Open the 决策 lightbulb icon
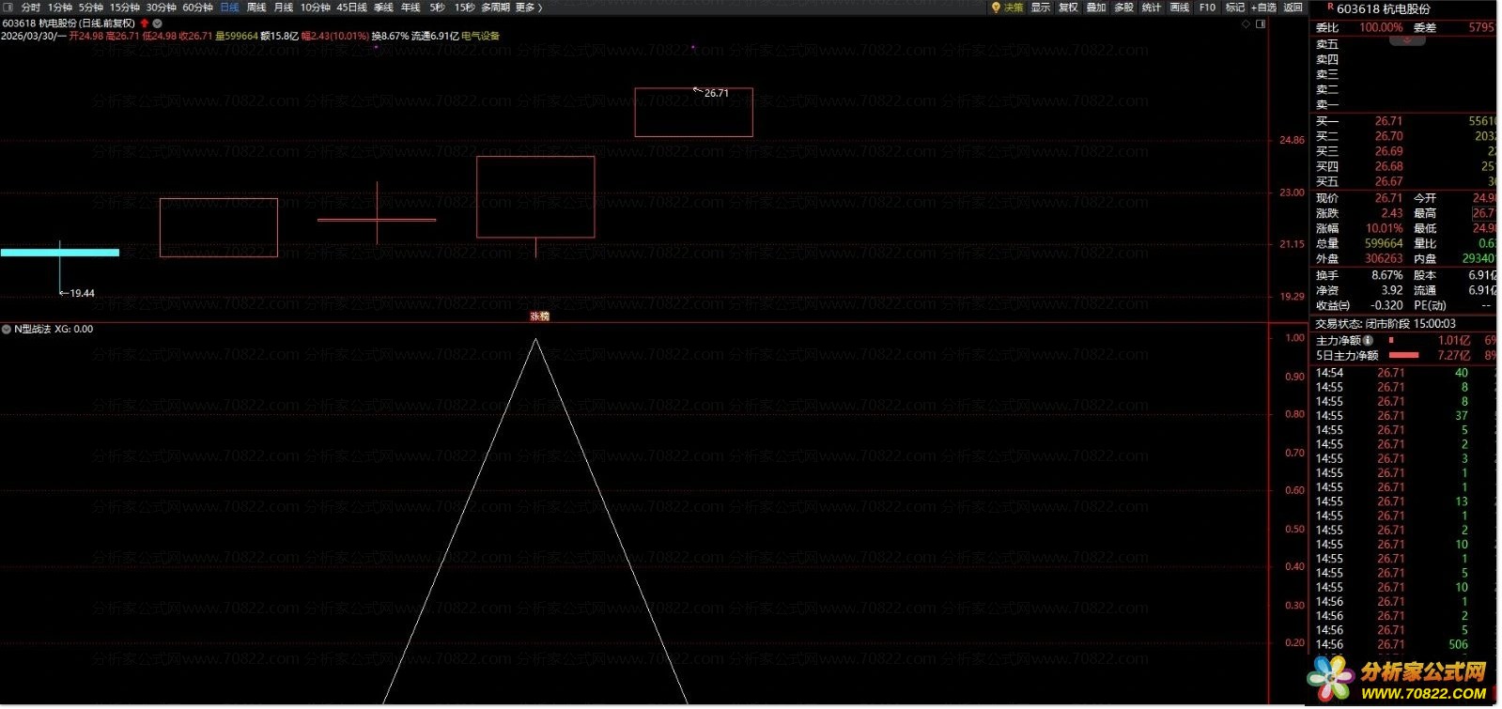This screenshot has height=709, width=1502. tap(996, 8)
